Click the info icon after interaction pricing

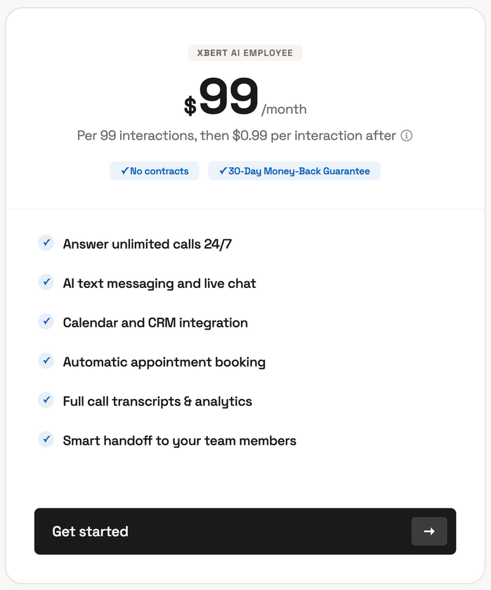[407, 136]
